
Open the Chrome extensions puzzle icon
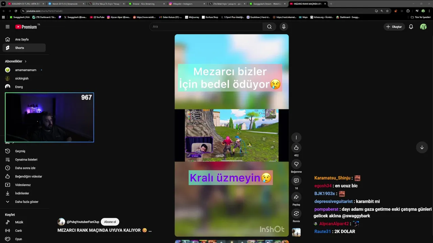pos(408,11)
